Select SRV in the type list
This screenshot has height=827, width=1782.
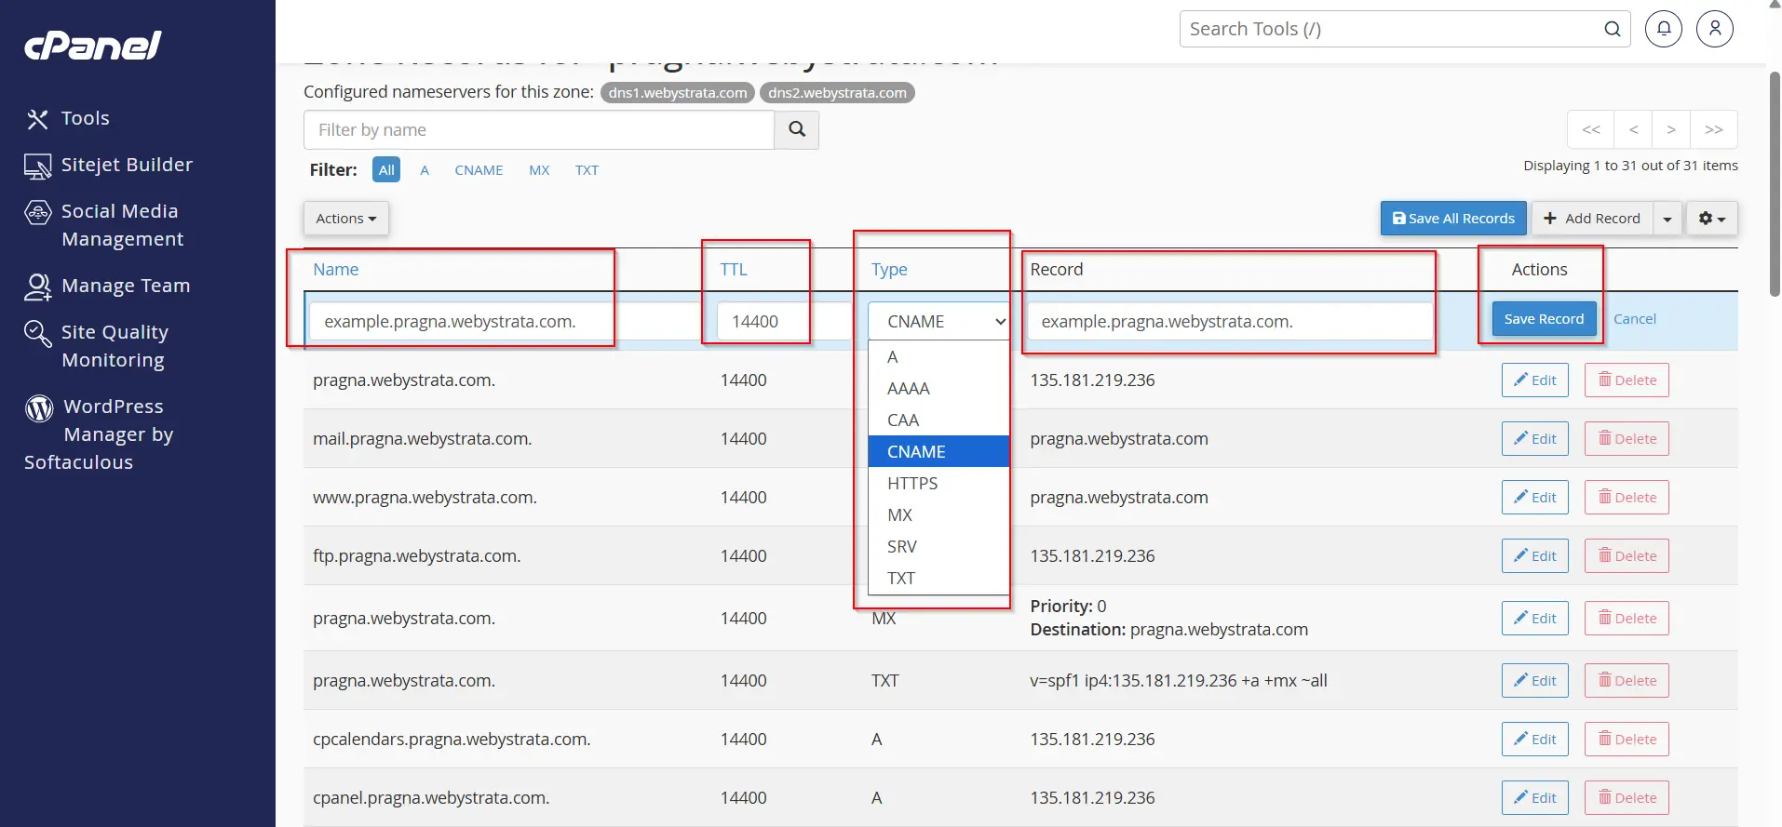pos(938,547)
